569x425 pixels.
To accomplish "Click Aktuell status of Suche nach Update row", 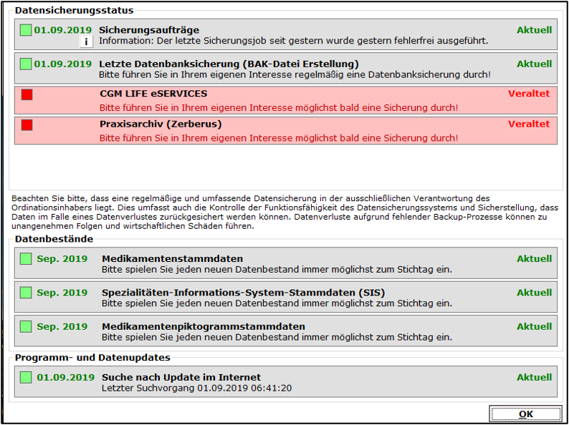I will (x=535, y=377).
